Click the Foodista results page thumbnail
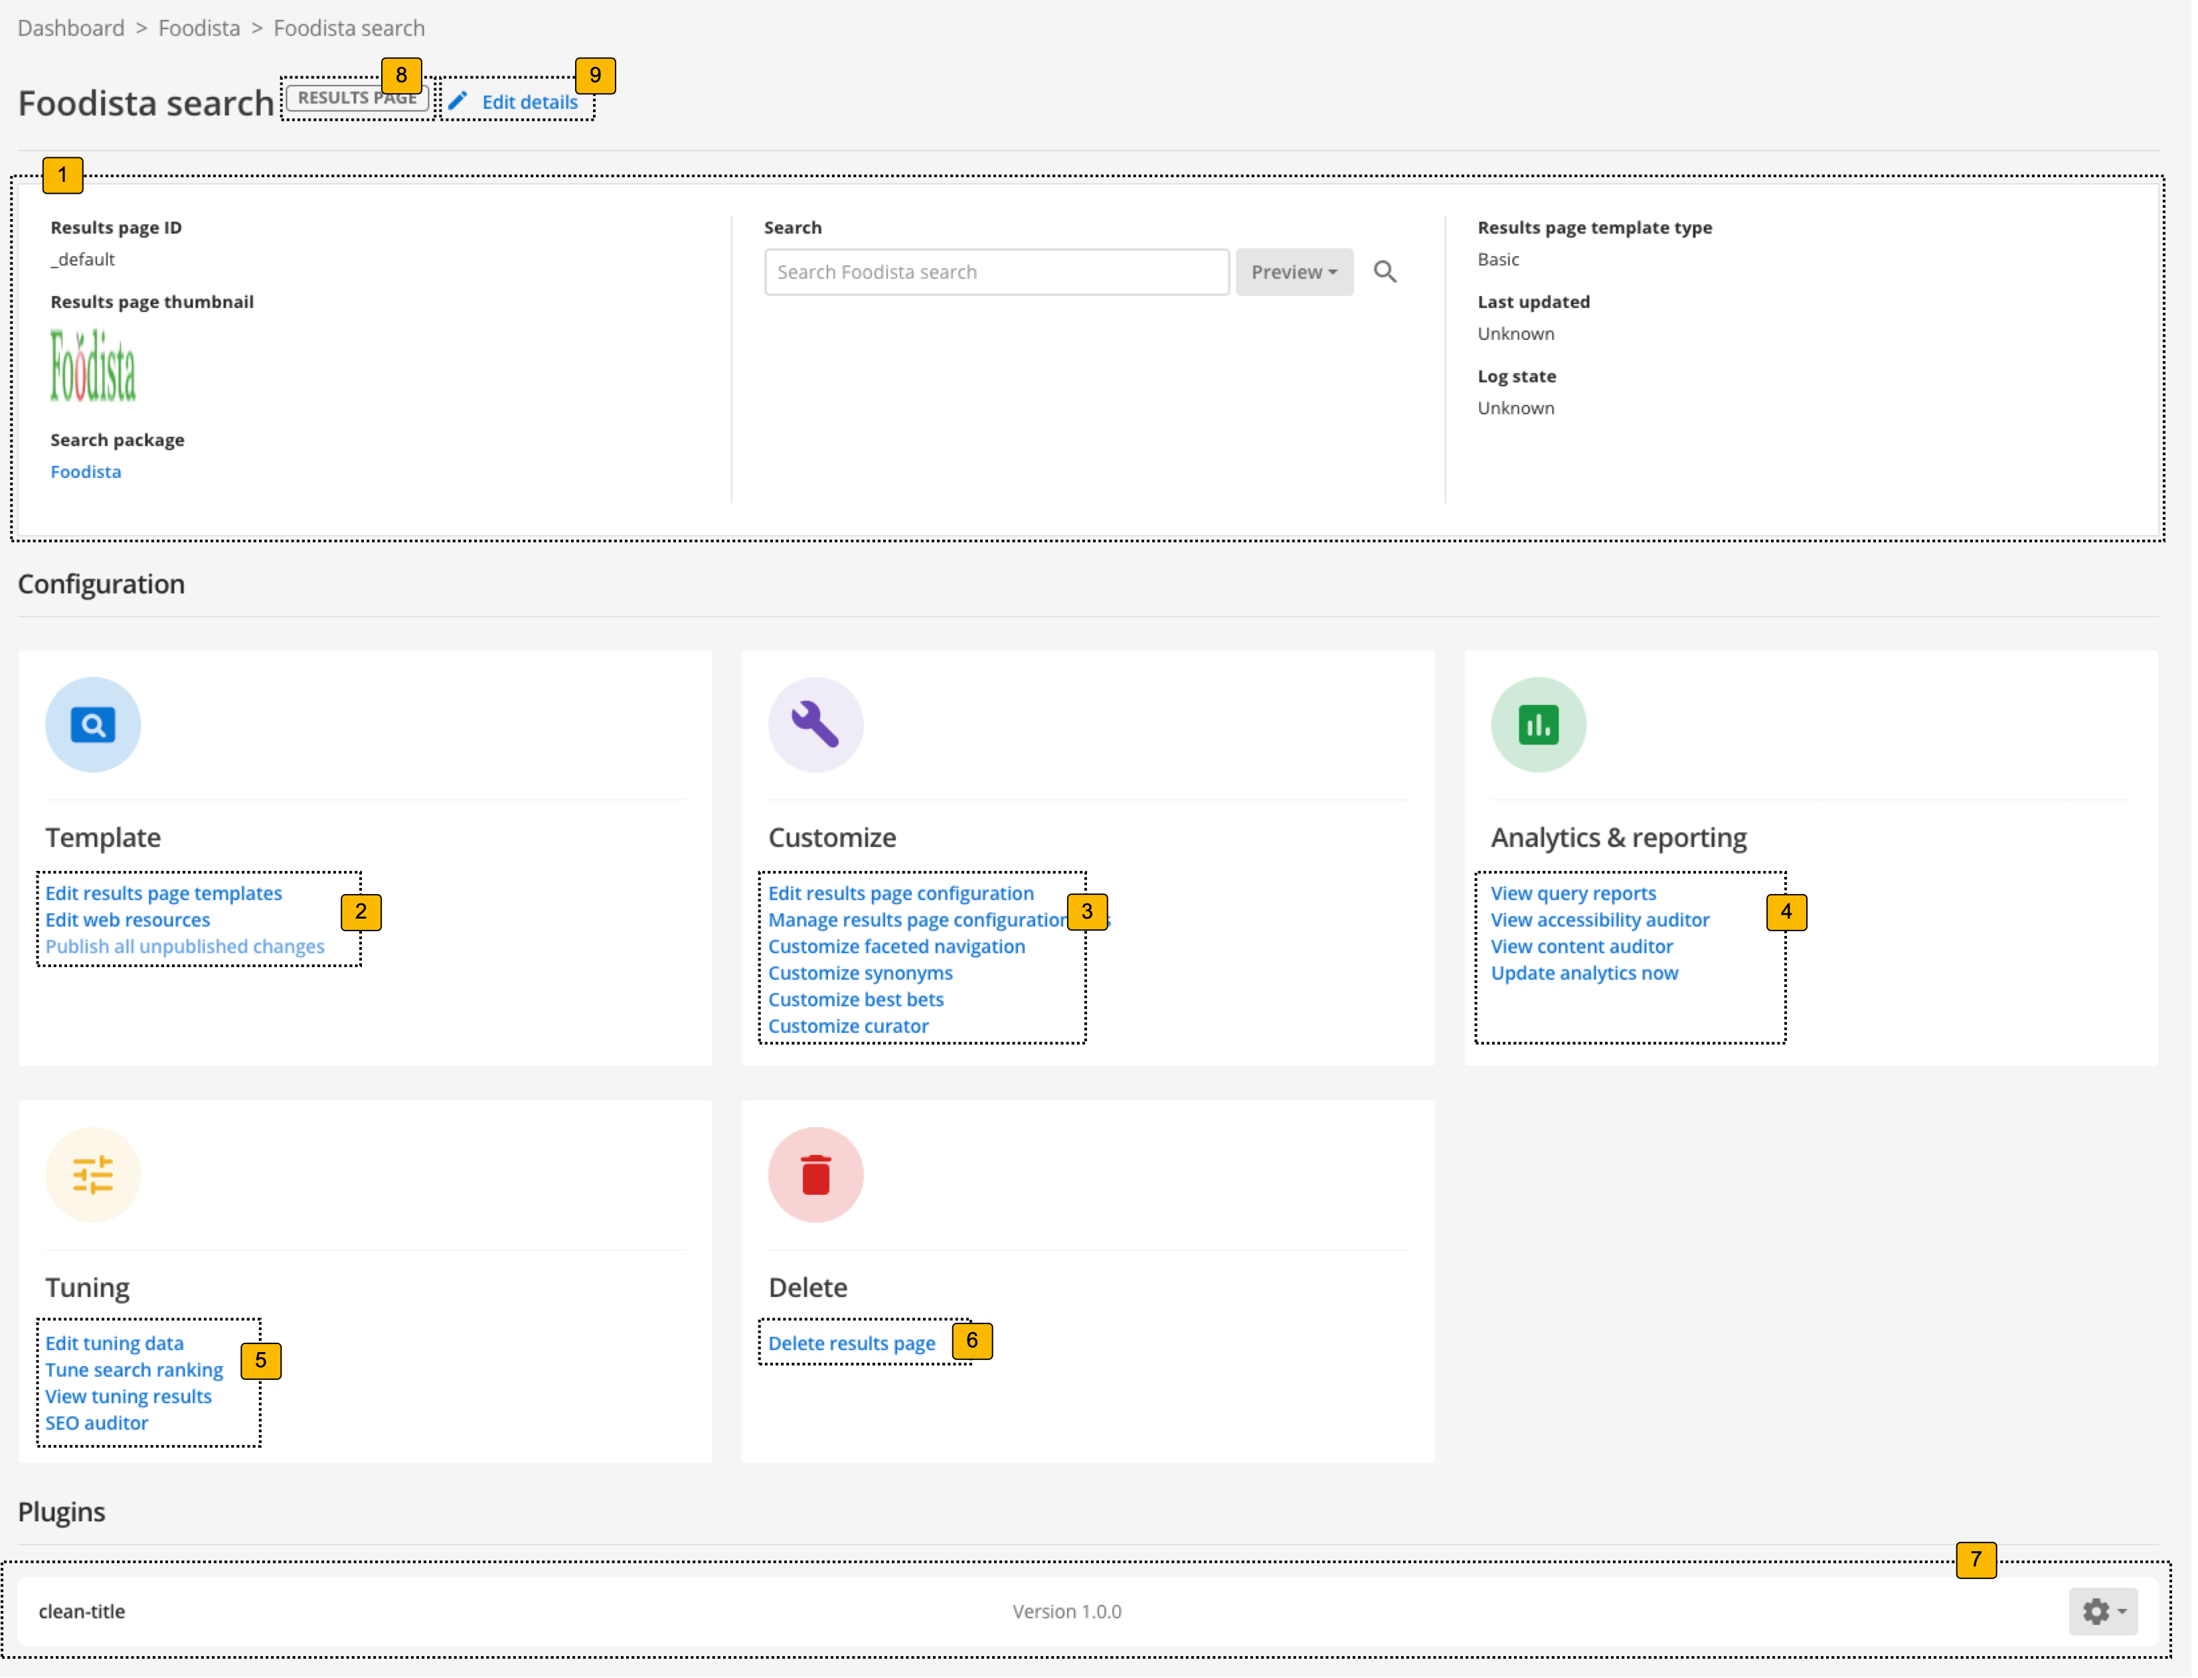The width and height of the screenshot is (2198, 1678). click(93, 366)
